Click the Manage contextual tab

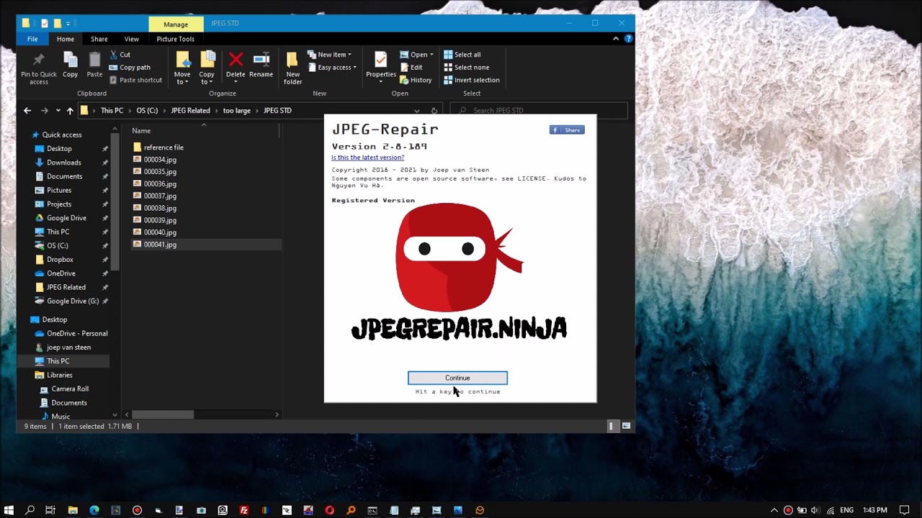176,24
